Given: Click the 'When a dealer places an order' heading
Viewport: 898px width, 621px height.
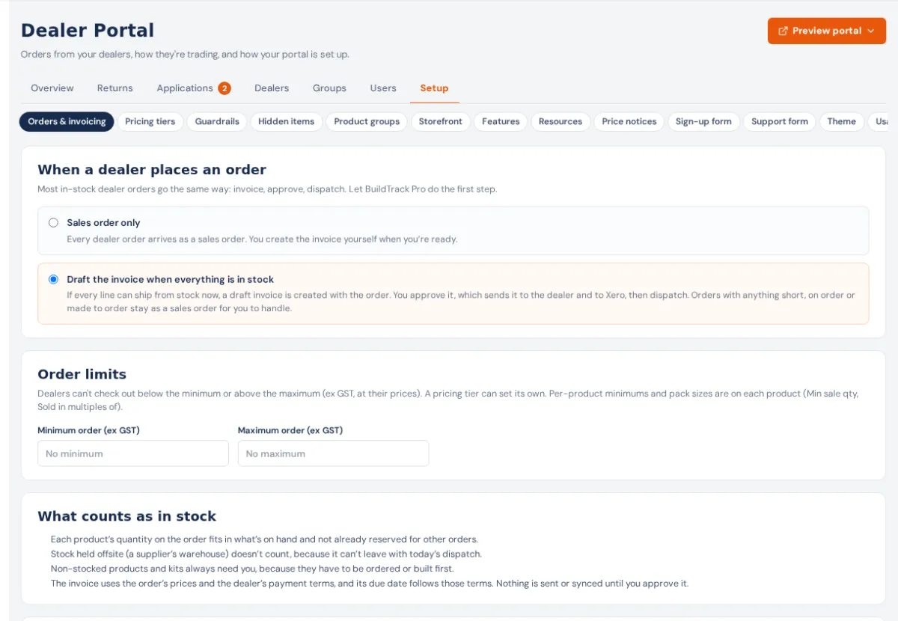Looking at the screenshot, I should [x=152, y=170].
